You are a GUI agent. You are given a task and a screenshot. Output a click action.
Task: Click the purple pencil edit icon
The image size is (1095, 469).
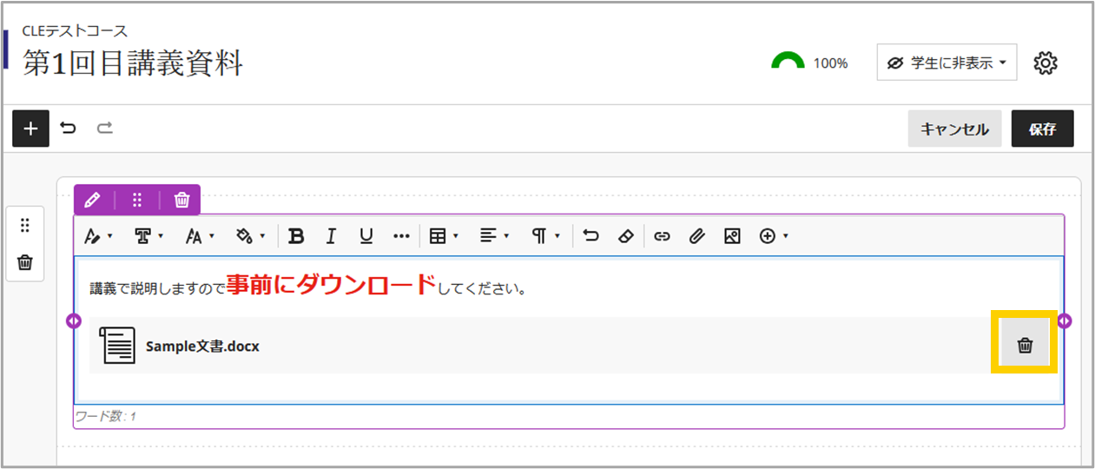[92, 200]
